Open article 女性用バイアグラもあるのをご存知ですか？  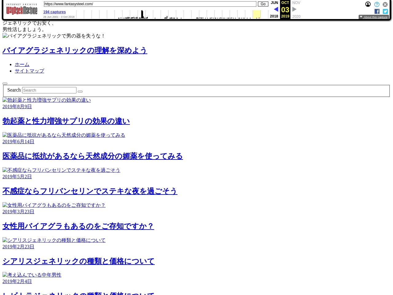78,226
